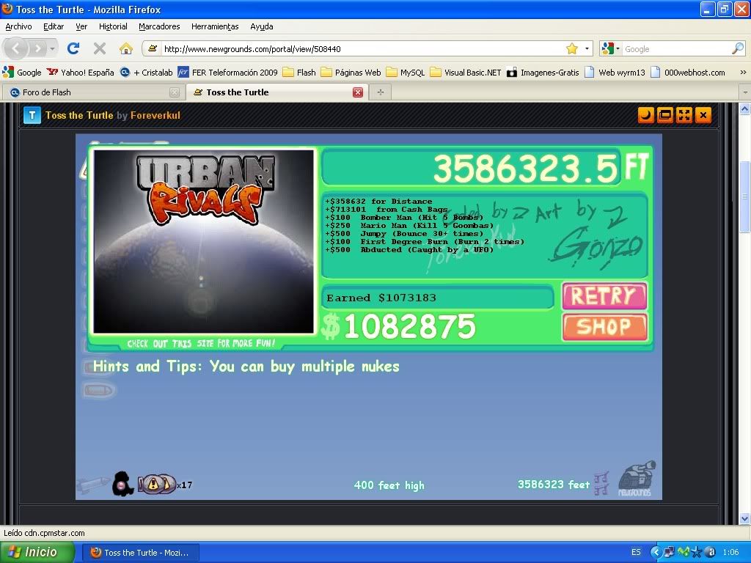Image resolution: width=751 pixels, height=563 pixels.
Task: Expand the Flash bookmarks folder
Action: 299,73
